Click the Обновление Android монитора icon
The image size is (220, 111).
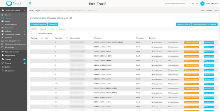pos(2,44)
